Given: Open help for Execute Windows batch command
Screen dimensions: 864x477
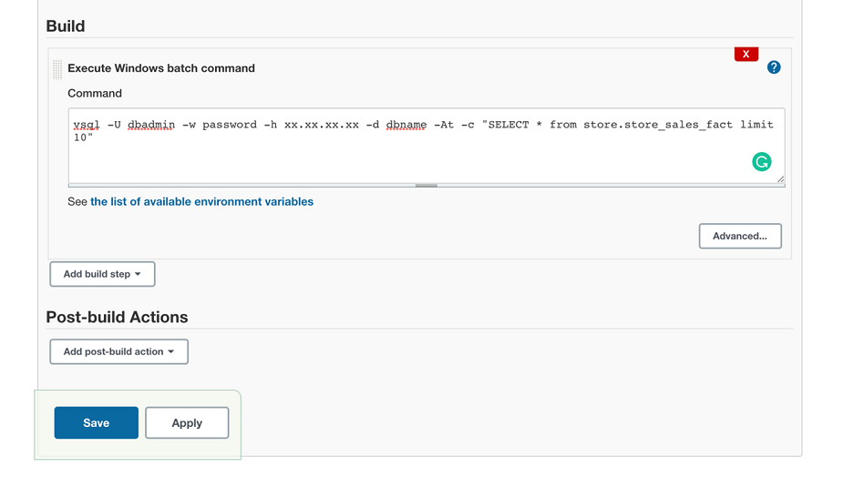Looking at the screenshot, I should pos(774,67).
